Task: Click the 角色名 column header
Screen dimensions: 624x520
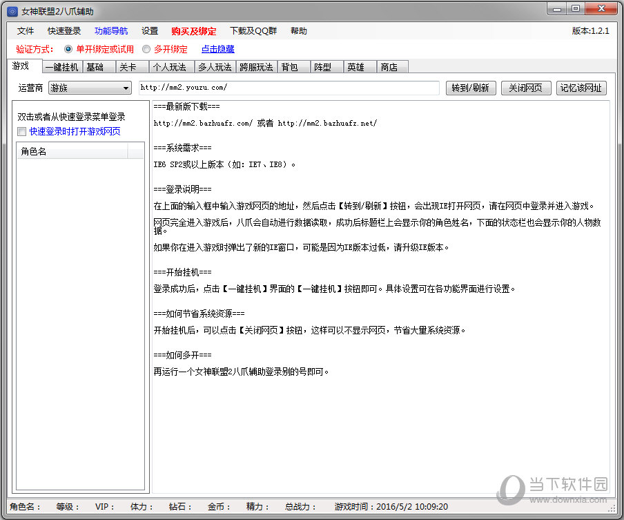Action: (72, 152)
